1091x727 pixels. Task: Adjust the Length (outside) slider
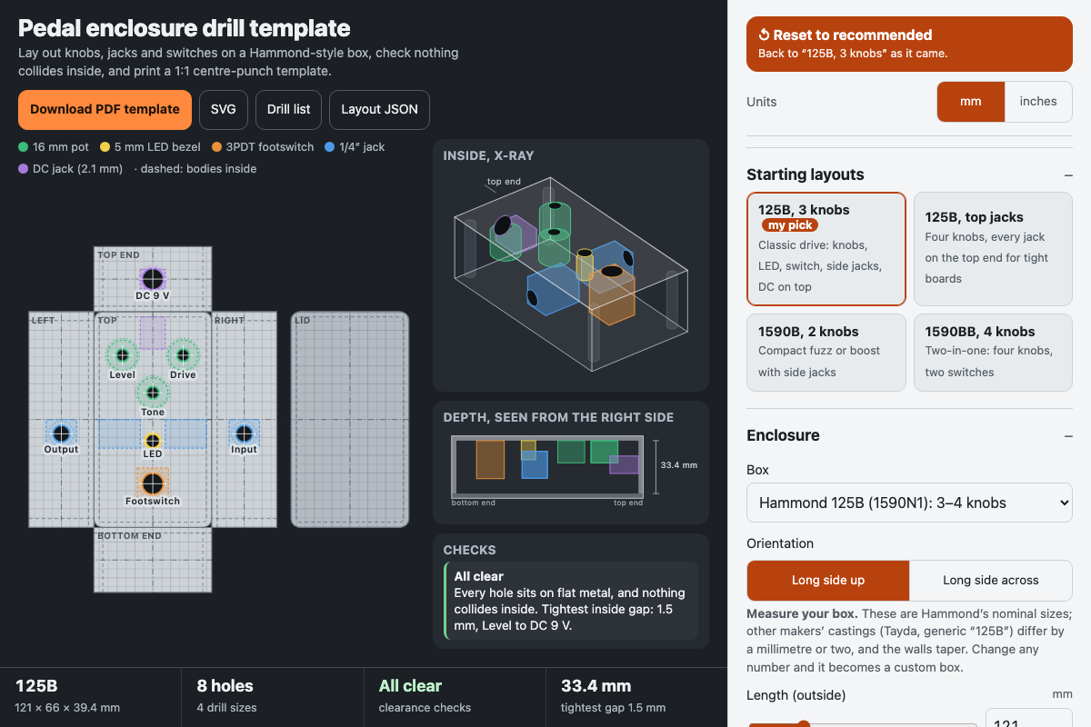coord(862,724)
